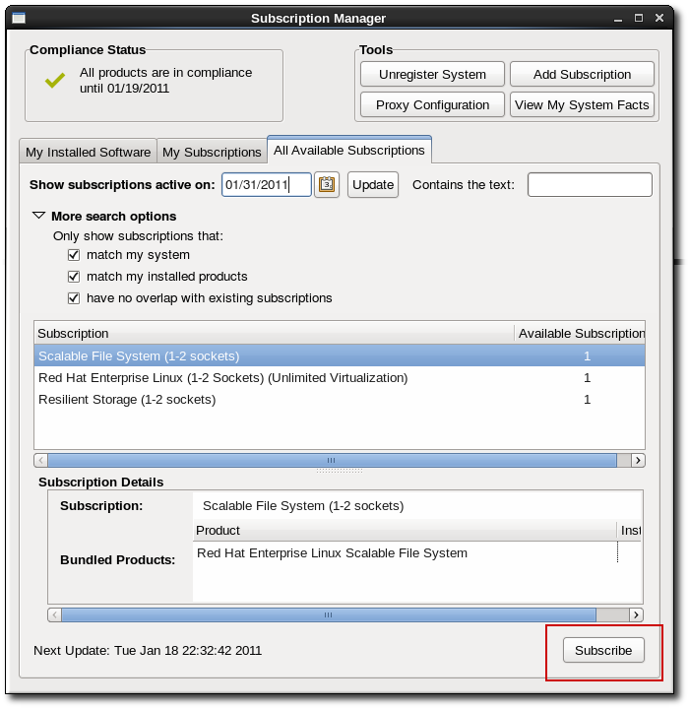The height and width of the screenshot is (709, 689).
Task: Click Red Hat Enterprise Linux Scalable File System product
Action: point(333,553)
